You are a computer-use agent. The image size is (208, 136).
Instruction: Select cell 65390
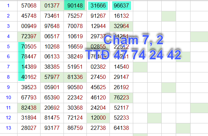[x=52, y=98]
